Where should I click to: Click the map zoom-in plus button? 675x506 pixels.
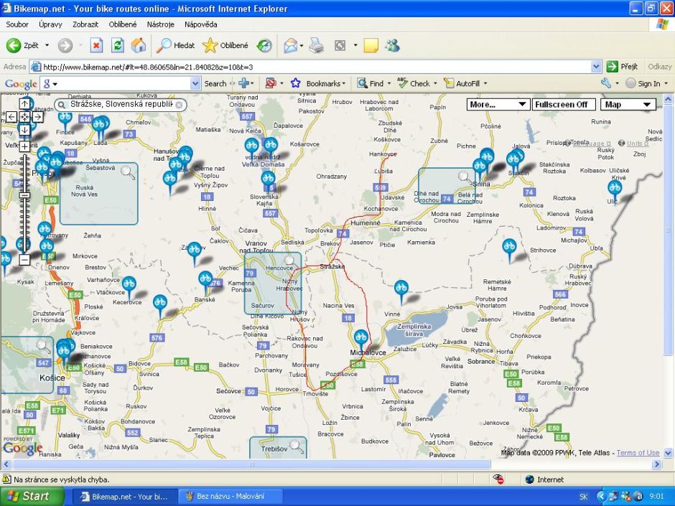(24, 146)
